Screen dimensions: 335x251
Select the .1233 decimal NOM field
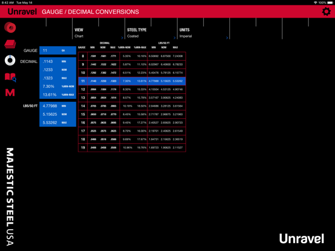tap(58, 70)
